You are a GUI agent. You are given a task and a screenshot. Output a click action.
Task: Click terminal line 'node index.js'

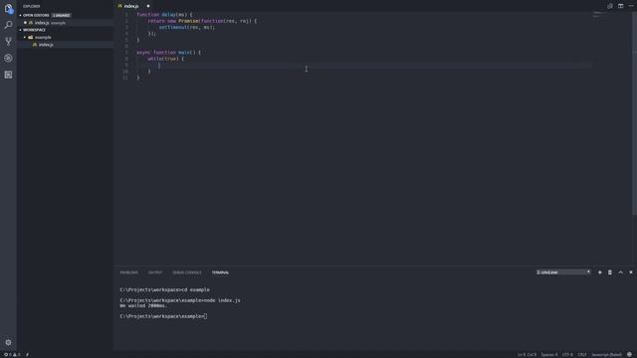[x=180, y=300]
